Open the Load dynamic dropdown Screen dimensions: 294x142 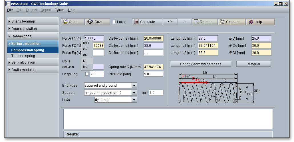click(x=134, y=100)
